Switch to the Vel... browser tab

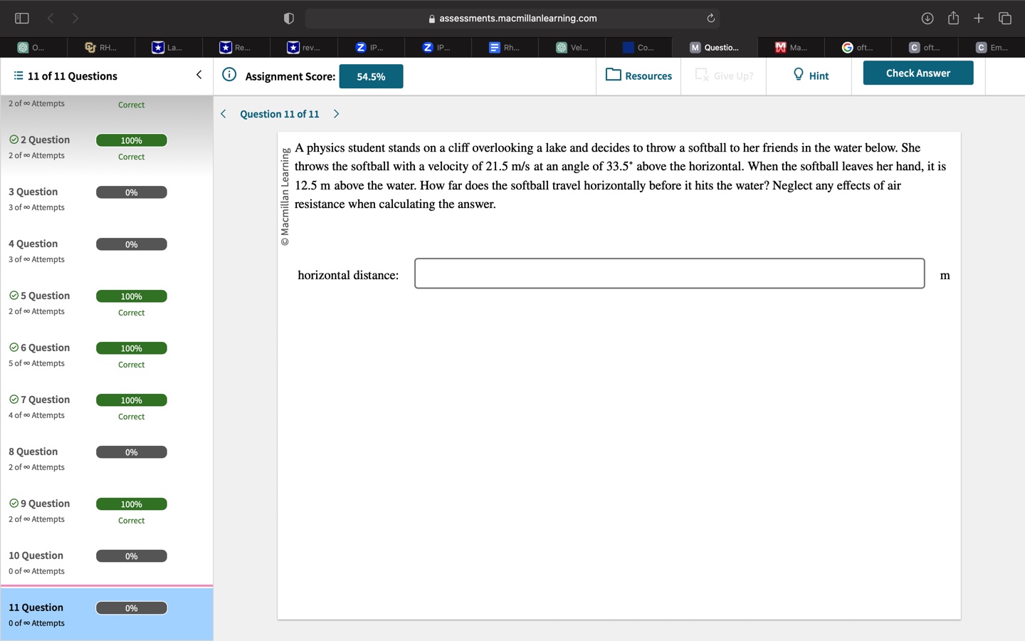(x=574, y=47)
